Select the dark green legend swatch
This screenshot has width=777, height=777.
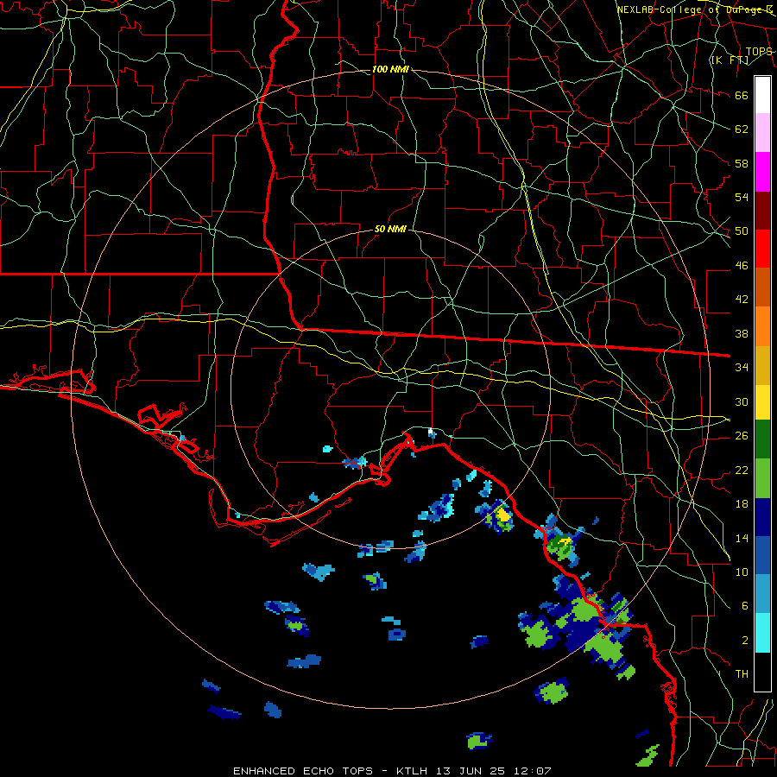click(762, 439)
